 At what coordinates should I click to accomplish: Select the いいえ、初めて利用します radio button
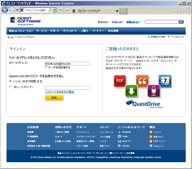(x=10, y=81)
